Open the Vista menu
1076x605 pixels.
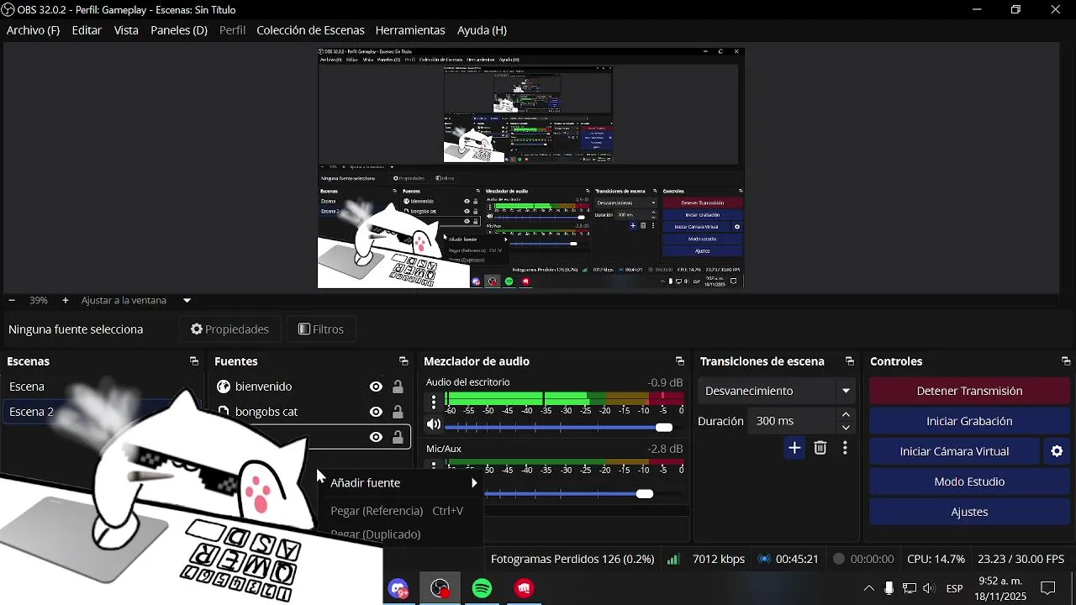126,30
